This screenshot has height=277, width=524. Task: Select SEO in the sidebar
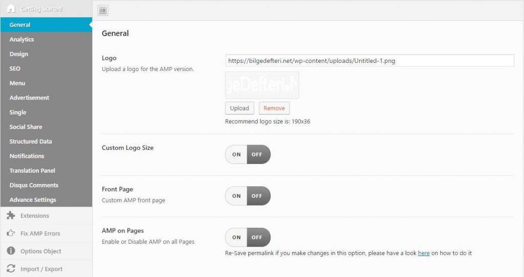[15, 68]
